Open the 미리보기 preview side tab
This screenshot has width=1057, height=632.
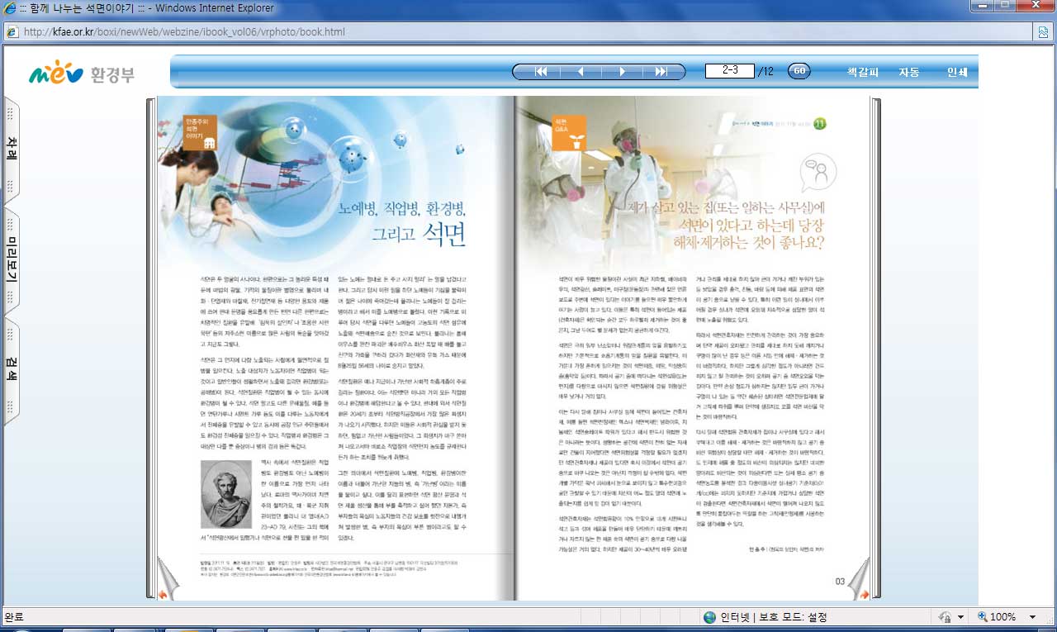(12, 260)
